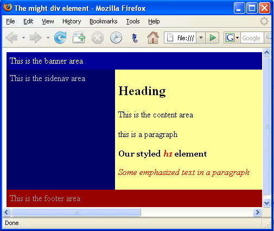Open the Help menu
This screenshot has height=231, width=274.
(154, 21)
